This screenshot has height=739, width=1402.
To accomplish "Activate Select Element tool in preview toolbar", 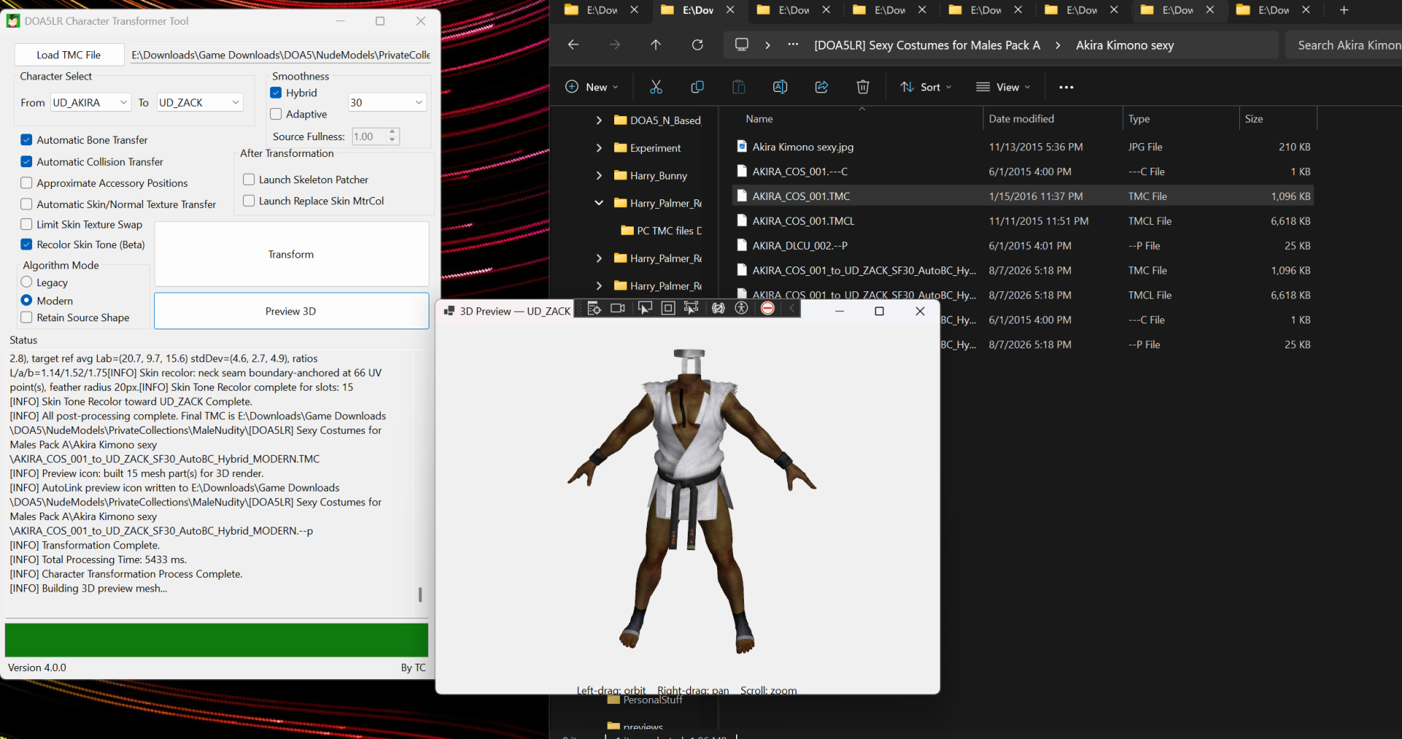I will coord(645,309).
